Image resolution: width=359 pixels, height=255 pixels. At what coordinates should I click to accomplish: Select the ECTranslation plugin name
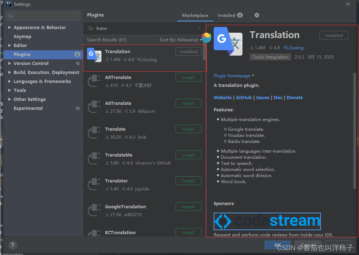point(120,232)
